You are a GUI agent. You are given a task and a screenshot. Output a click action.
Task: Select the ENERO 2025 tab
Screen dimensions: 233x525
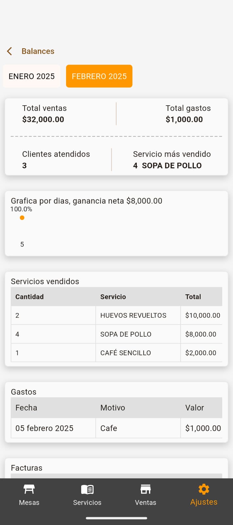point(32,76)
